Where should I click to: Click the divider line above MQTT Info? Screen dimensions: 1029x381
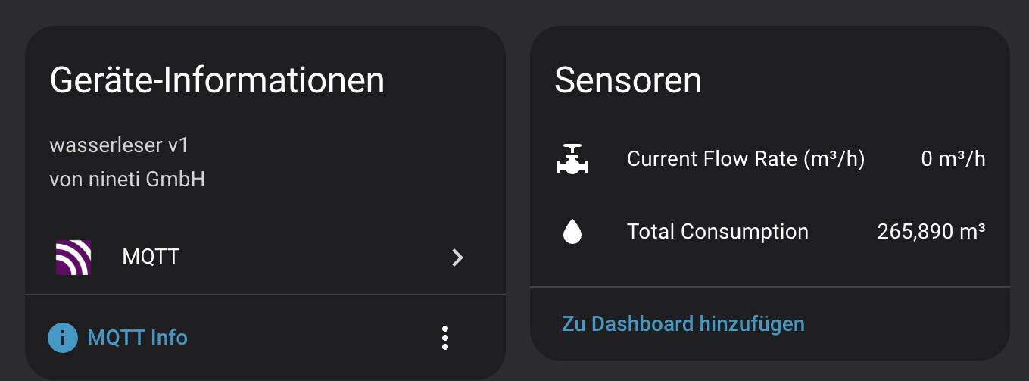(x=265, y=294)
